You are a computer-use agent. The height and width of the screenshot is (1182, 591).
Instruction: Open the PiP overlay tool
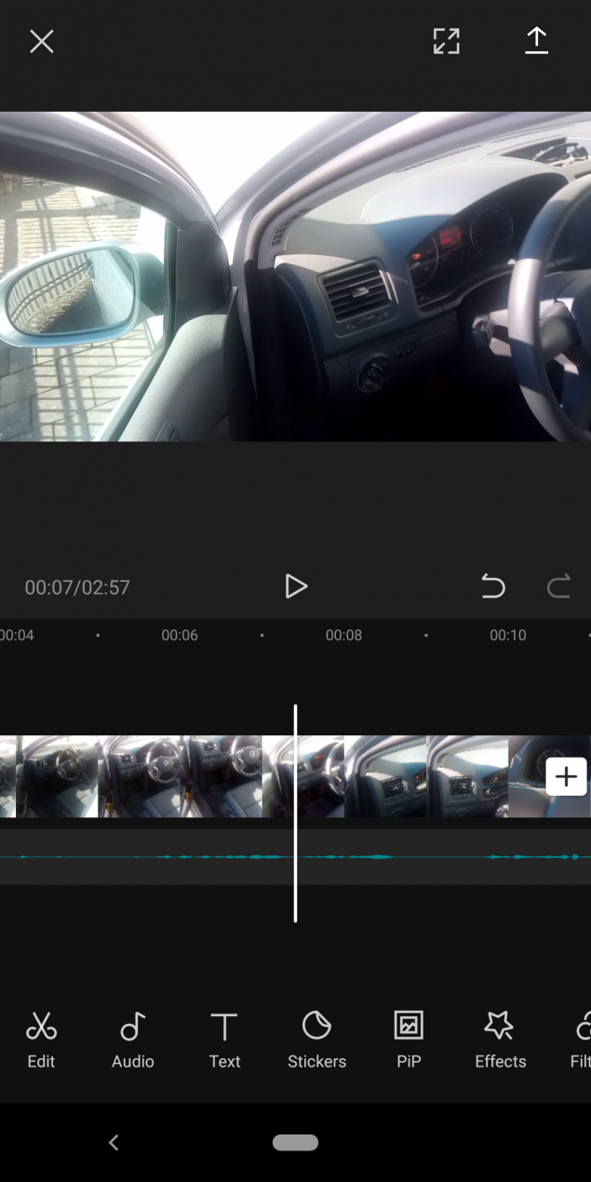409,1041
